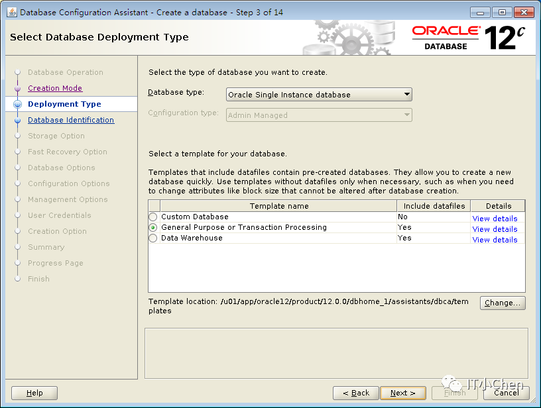The width and height of the screenshot is (541, 408).
Task: Click the User Credentials step label
Action: (60, 215)
